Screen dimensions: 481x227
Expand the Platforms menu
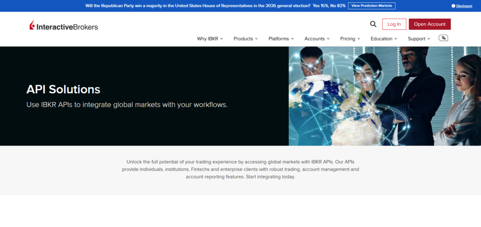coord(281,39)
